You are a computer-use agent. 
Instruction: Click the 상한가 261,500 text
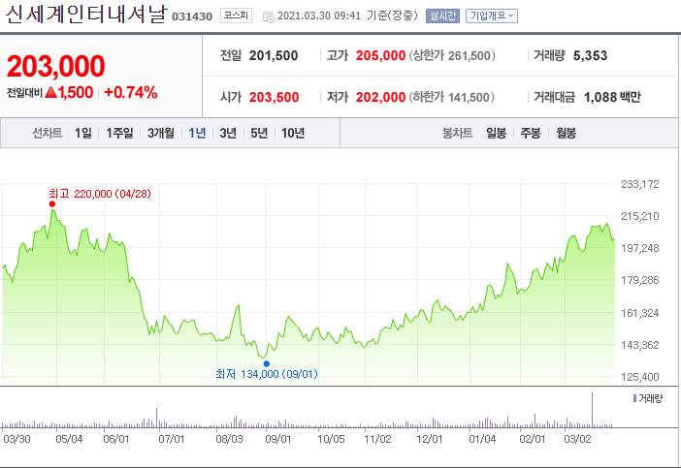point(452,55)
